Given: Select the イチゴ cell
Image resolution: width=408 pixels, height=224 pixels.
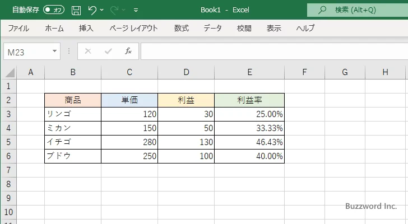Looking at the screenshot, I should [x=73, y=142].
